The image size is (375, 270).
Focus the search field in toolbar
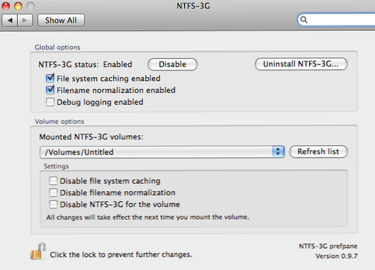pyautogui.click(x=336, y=19)
